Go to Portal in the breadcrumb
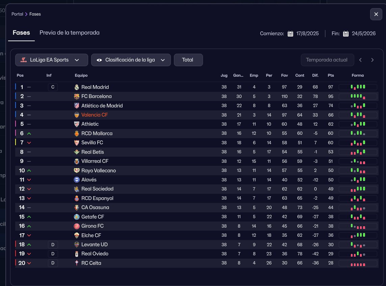This screenshot has height=286, width=386. (17, 14)
